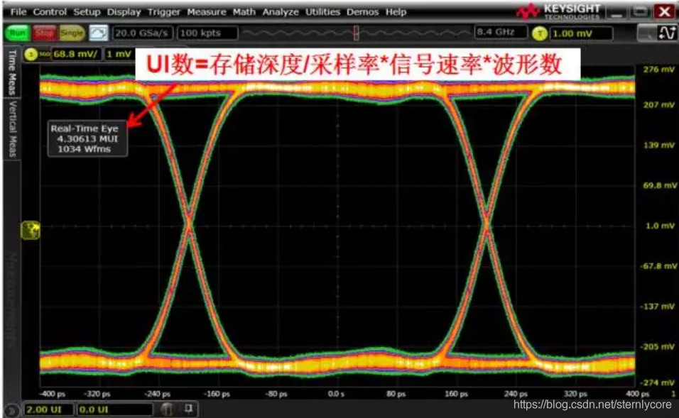Click the red Stop acquisition icon
This screenshot has height=418, width=679.
coord(44,33)
